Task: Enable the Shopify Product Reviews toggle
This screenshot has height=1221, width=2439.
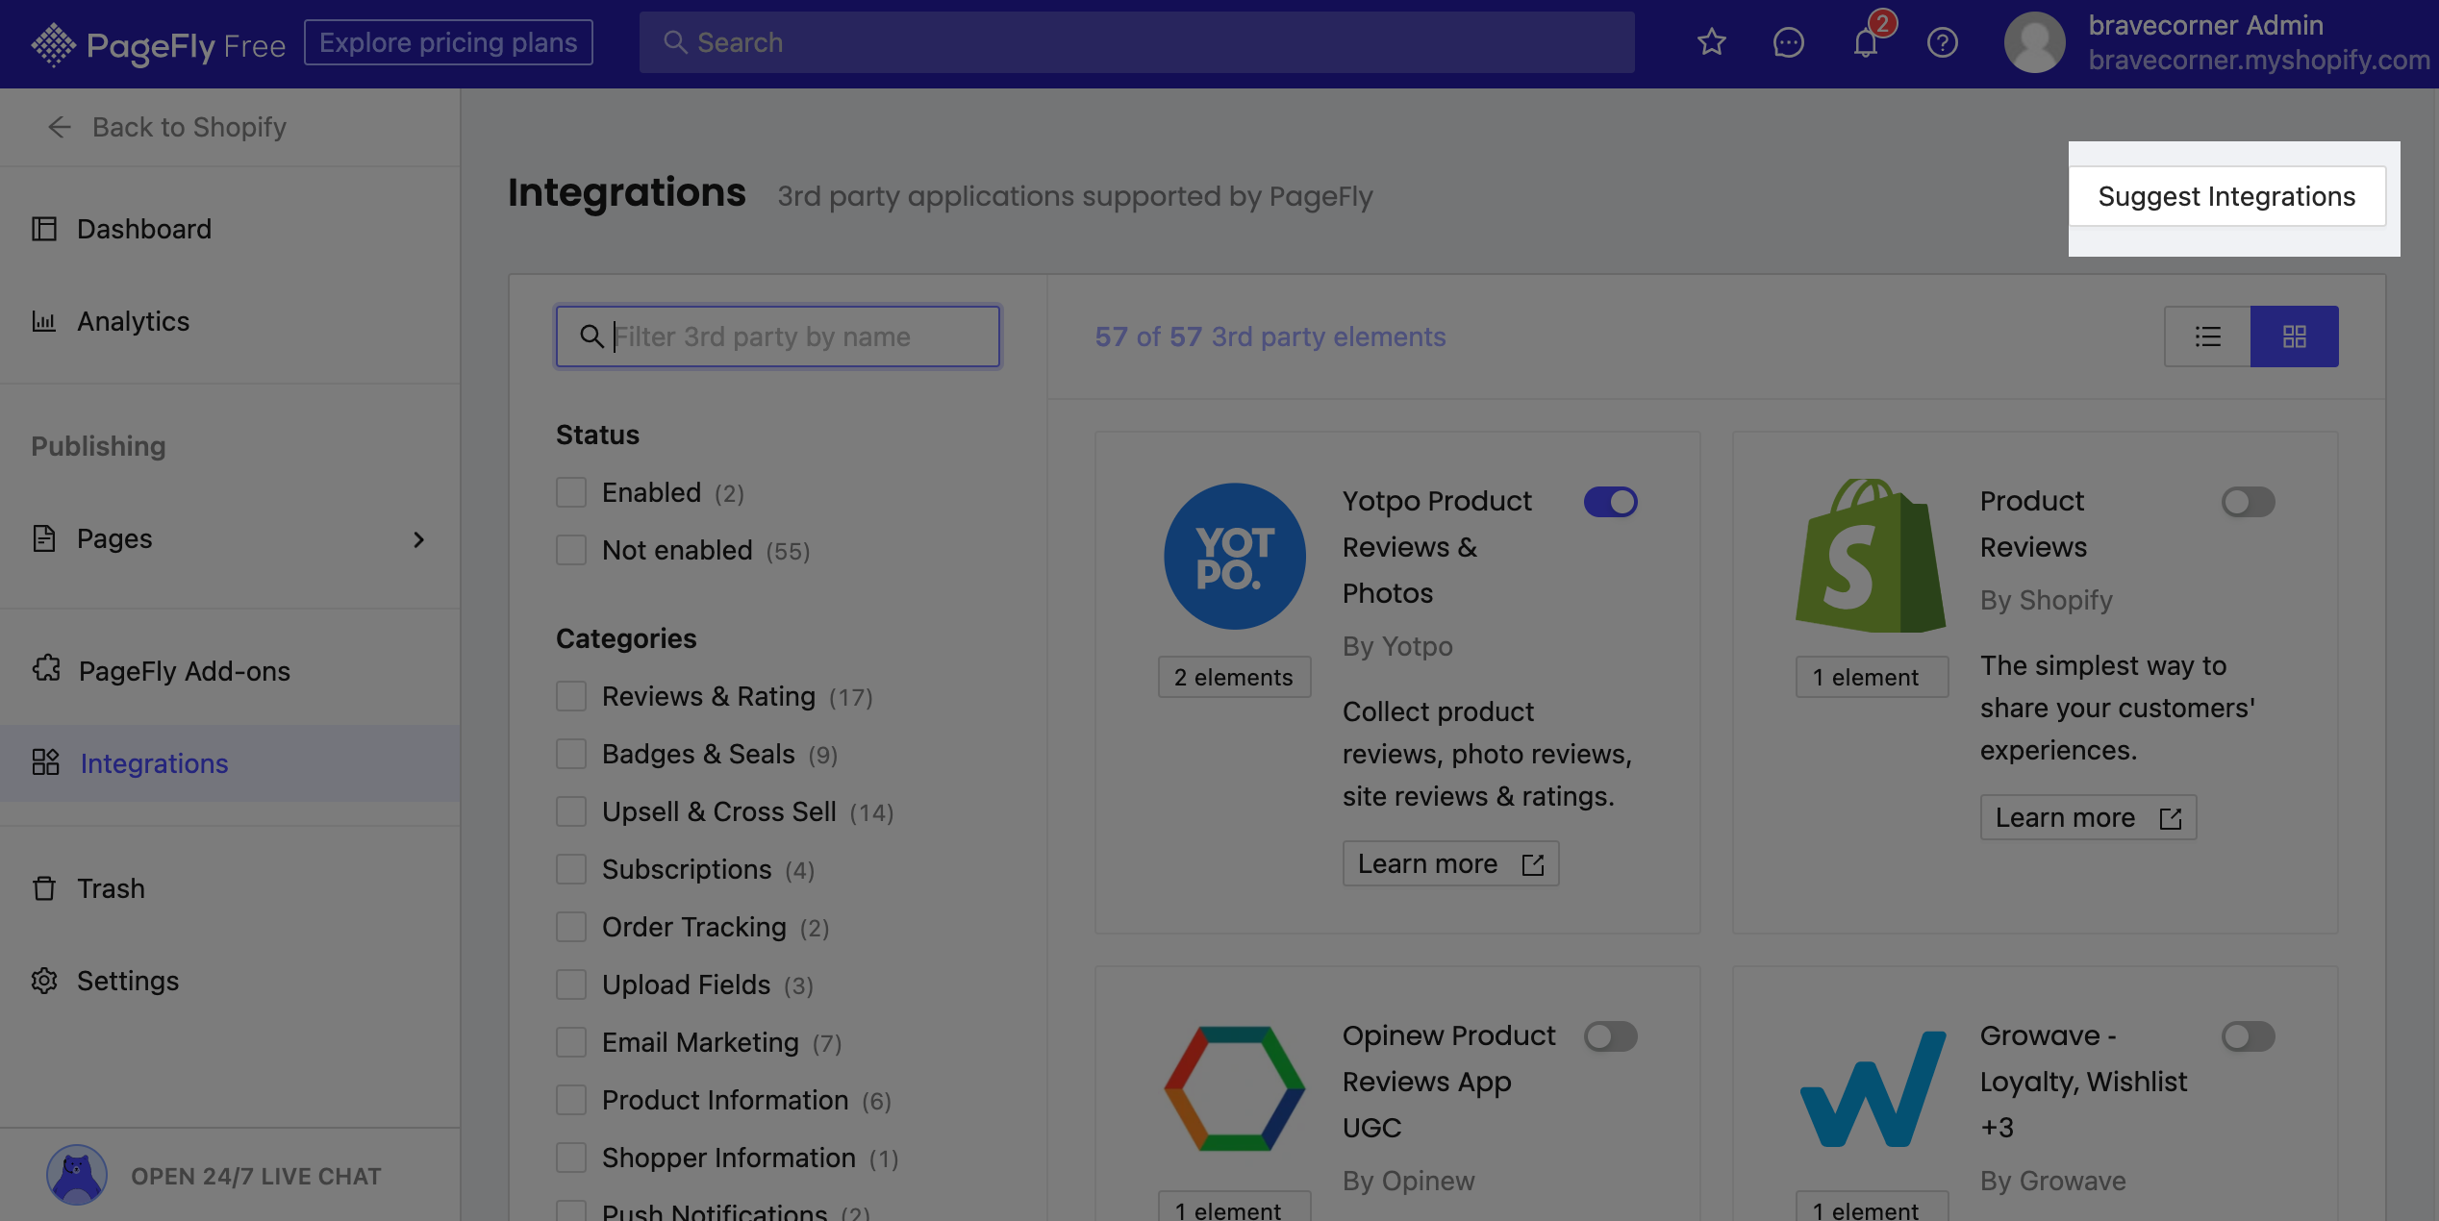Action: [x=2249, y=502]
